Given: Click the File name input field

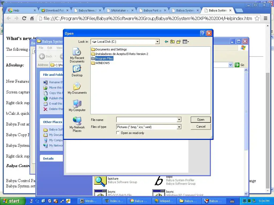Looking at the screenshot, I should (147, 120).
